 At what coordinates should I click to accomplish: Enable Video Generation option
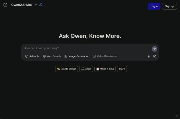105,56
